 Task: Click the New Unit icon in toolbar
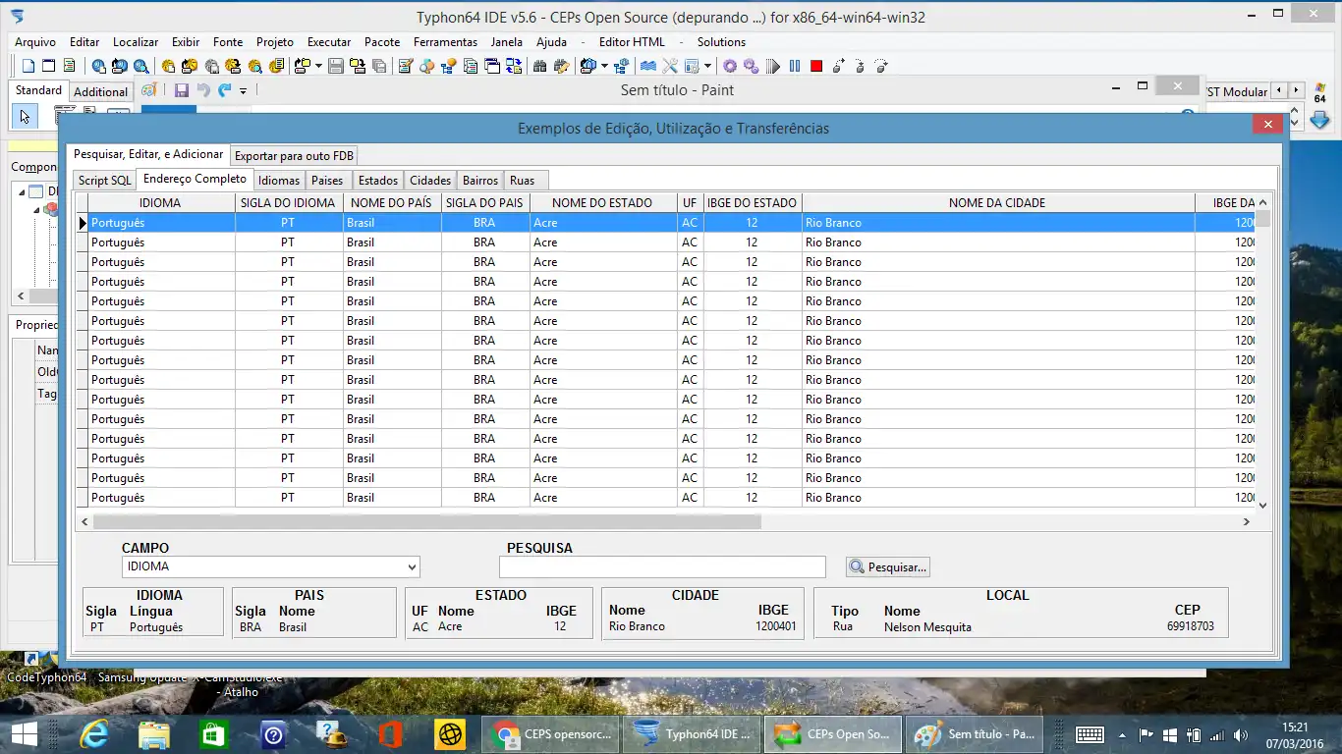point(28,67)
